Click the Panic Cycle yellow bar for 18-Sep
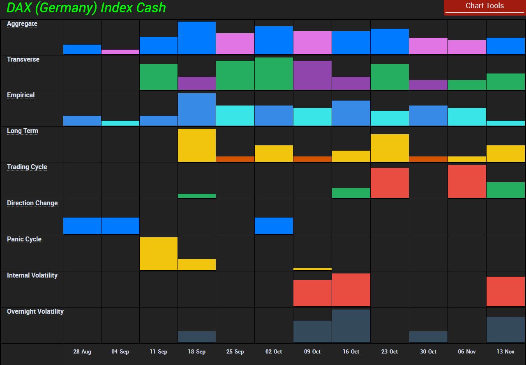The image size is (526, 365). pos(197,264)
